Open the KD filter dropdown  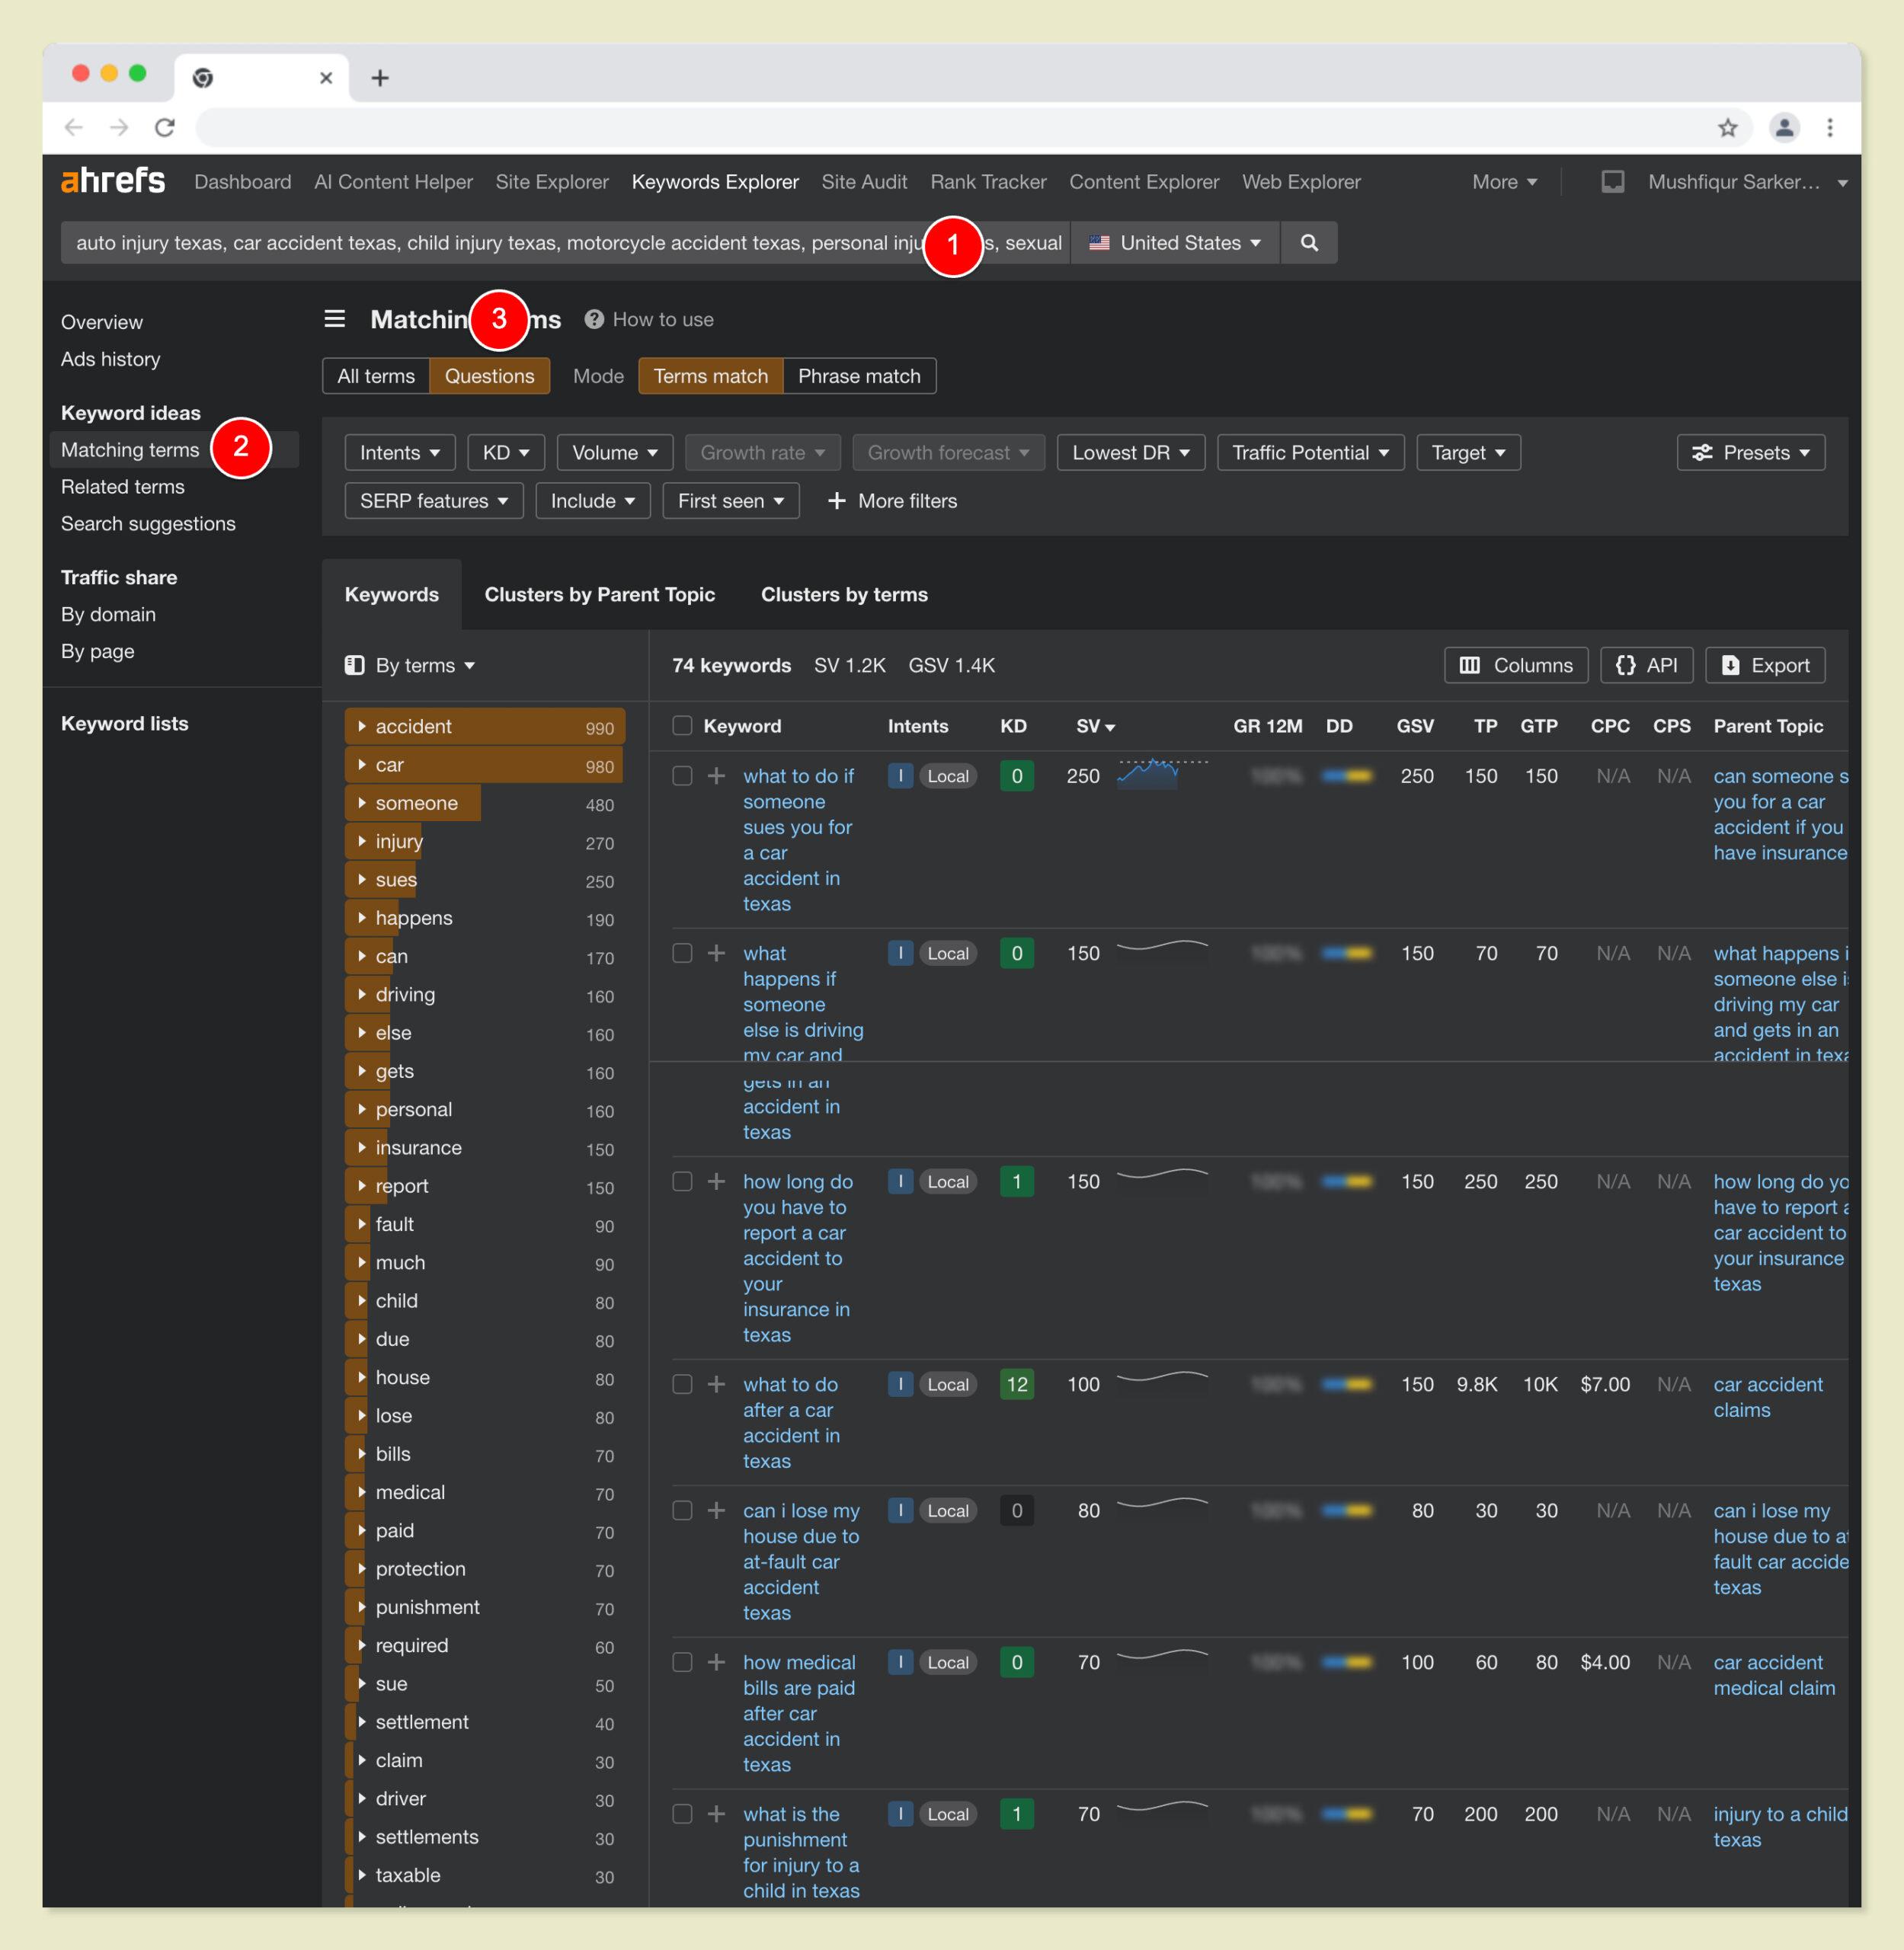point(505,453)
